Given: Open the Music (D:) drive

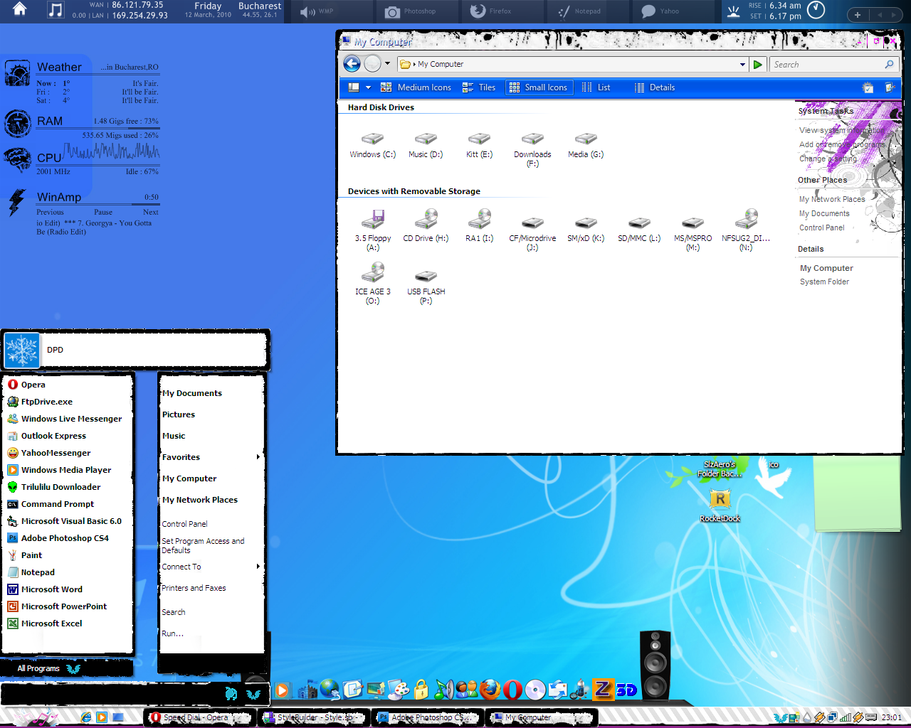Looking at the screenshot, I should pos(426,146).
